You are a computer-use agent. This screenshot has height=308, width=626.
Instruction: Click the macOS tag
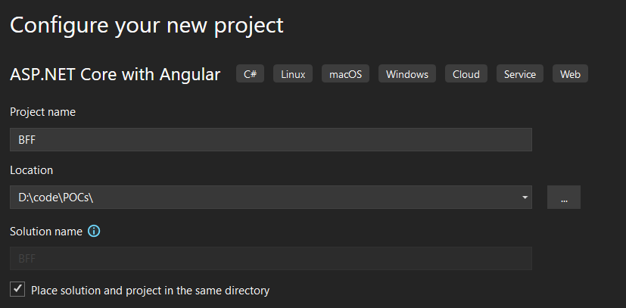coord(345,74)
